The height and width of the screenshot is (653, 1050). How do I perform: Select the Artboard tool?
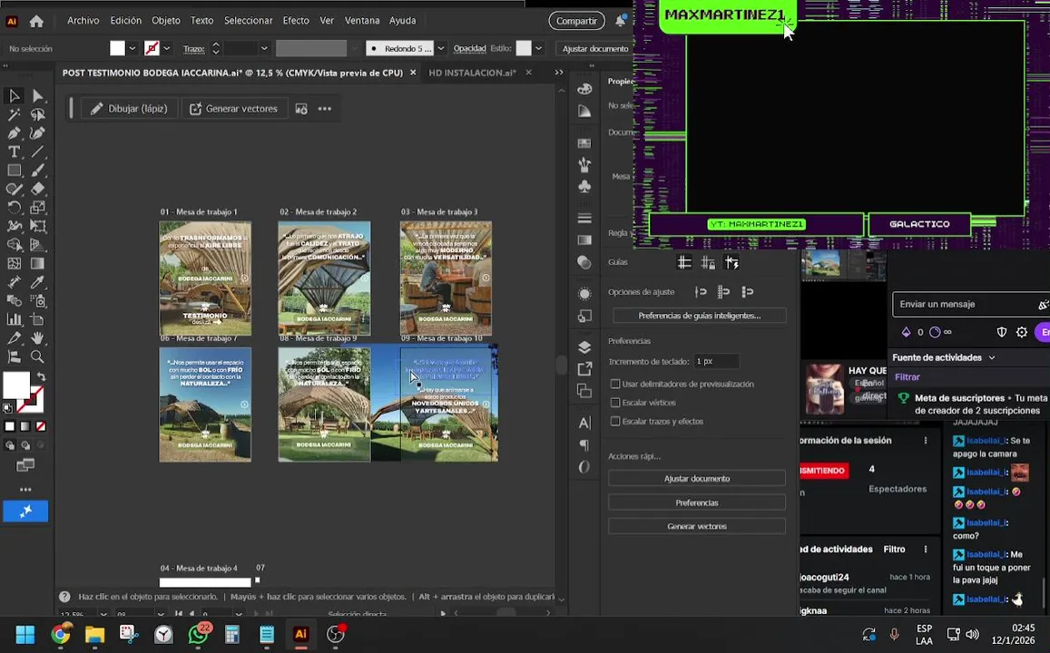(37, 319)
